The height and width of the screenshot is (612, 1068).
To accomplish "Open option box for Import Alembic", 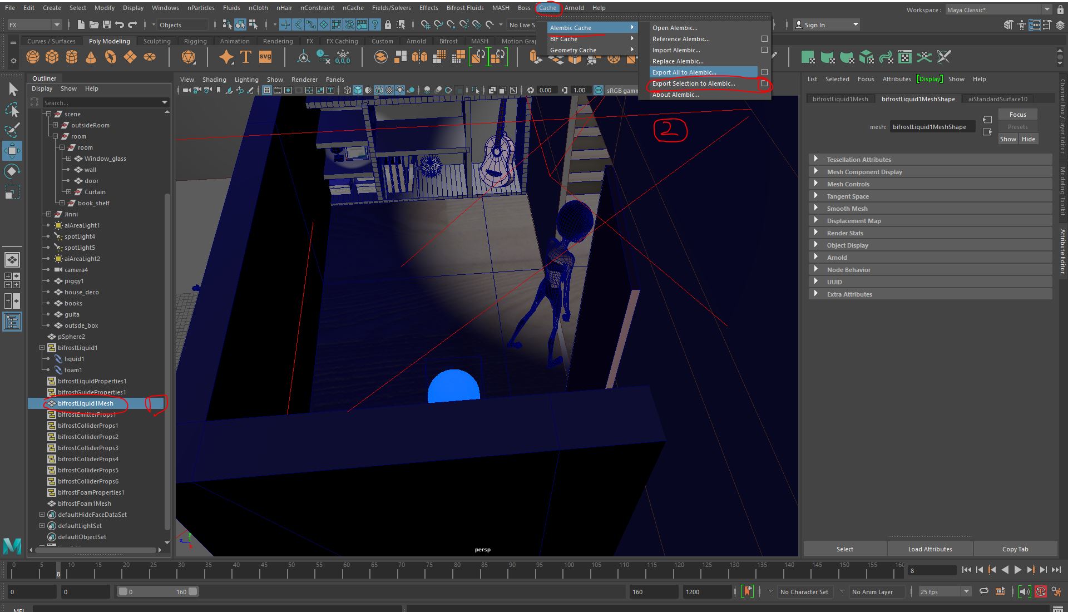I will click(764, 50).
